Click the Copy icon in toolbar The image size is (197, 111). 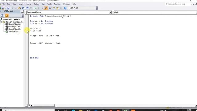click(16, 8)
